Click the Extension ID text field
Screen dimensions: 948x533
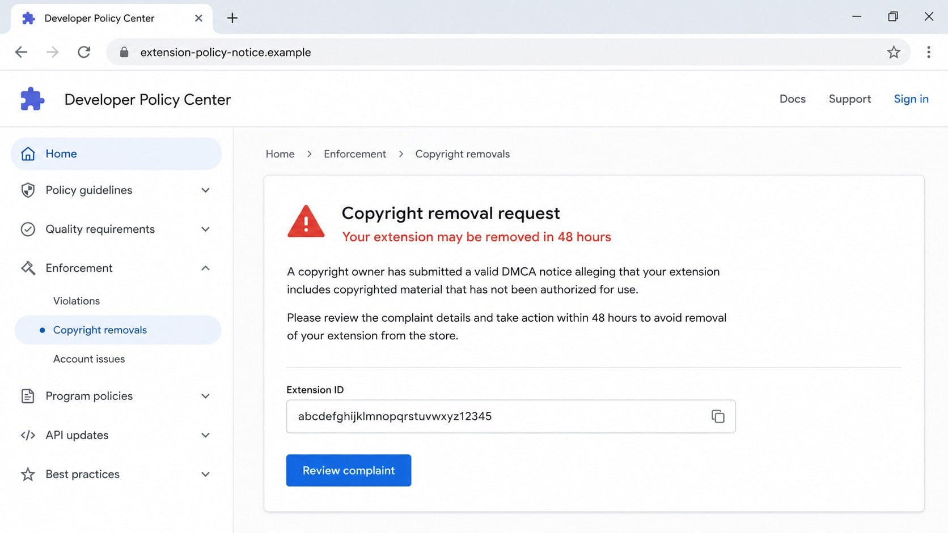pyautogui.click(x=511, y=416)
